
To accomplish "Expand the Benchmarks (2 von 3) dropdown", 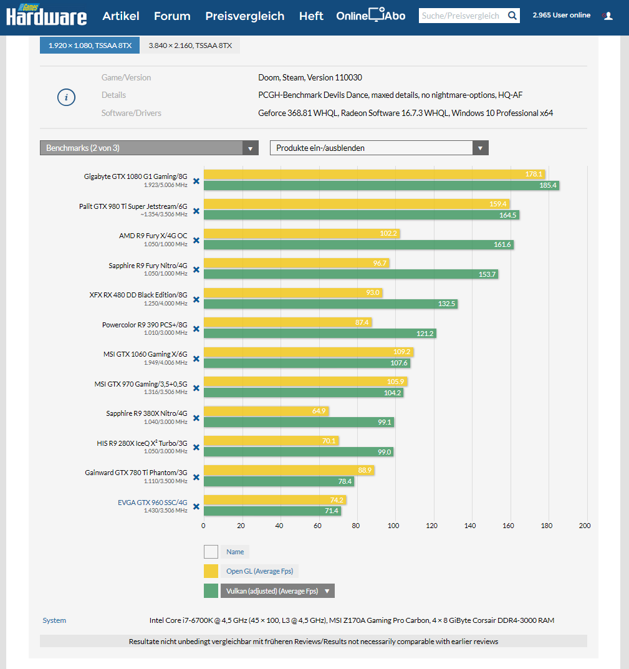I will [149, 148].
